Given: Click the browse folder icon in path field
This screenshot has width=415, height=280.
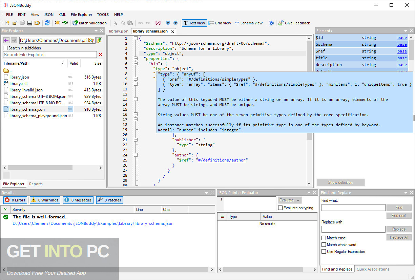Looking at the screenshot, I should click(91, 40).
